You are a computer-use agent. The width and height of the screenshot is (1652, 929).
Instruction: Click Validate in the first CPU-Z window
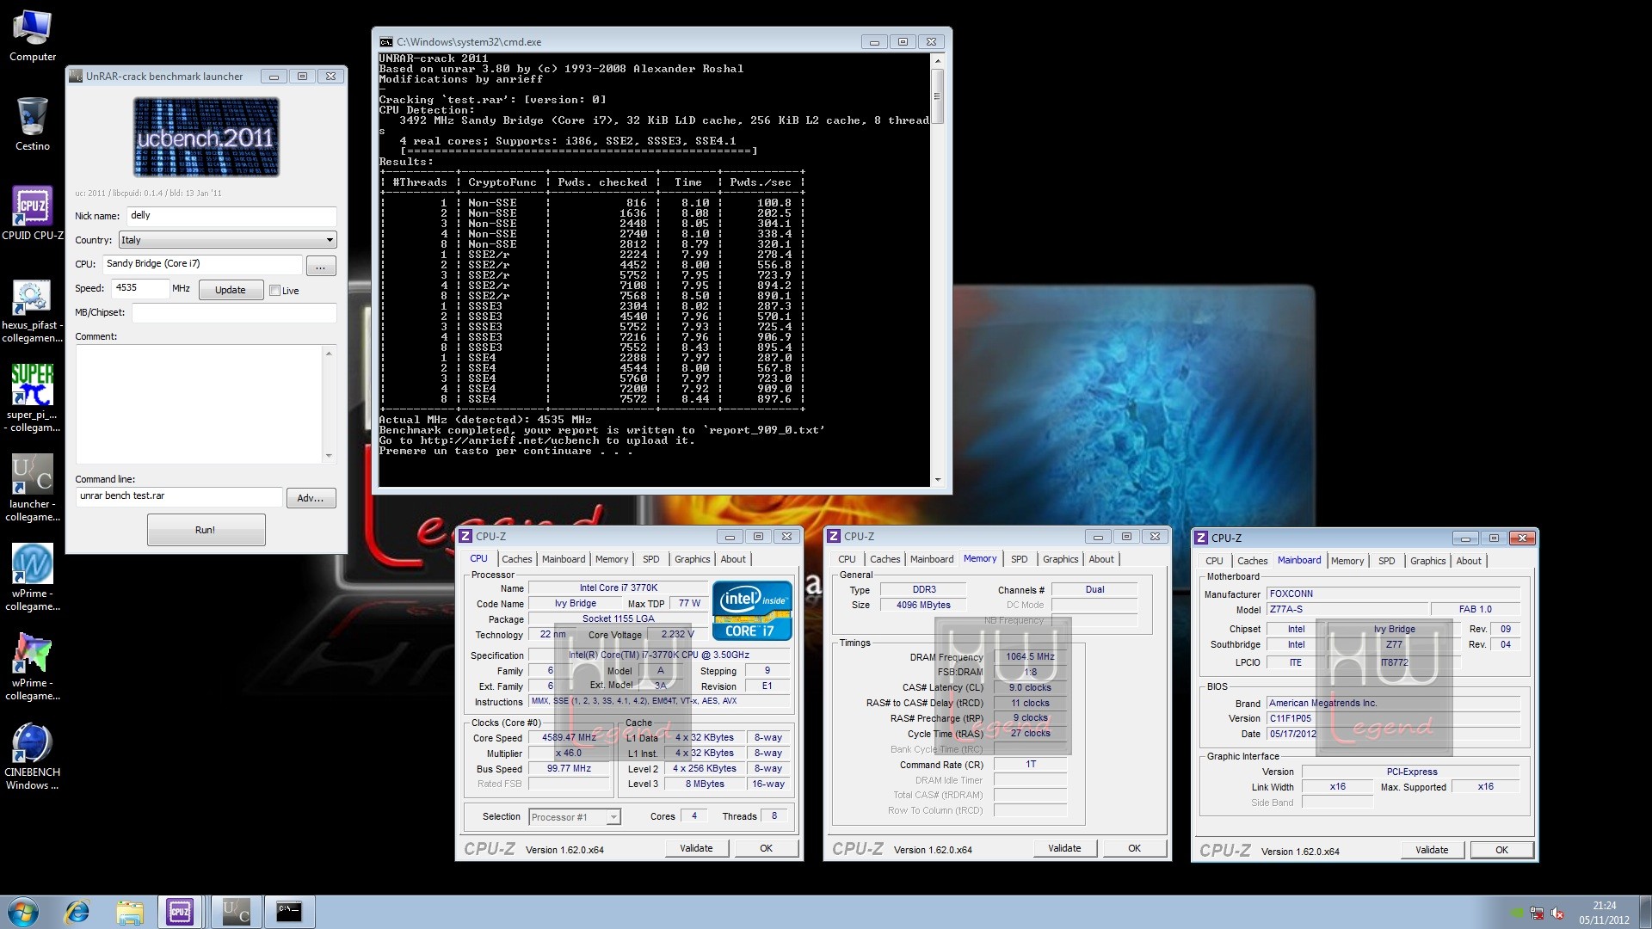pos(696,848)
